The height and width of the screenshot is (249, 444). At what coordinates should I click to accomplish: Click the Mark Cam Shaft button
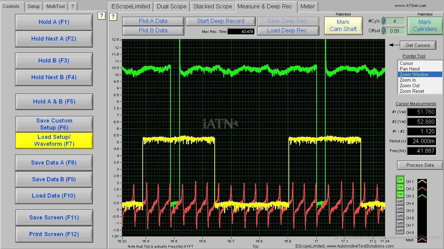pos(343,26)
